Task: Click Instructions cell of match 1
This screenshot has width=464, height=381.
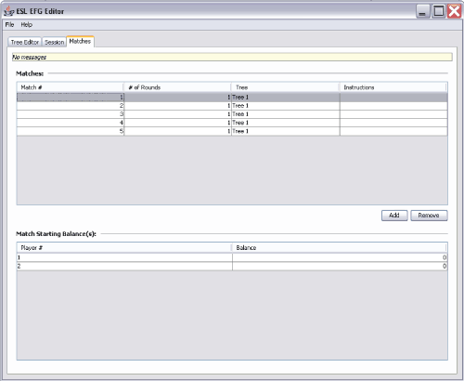Action: pyautogui.click(x=393, y=97)
